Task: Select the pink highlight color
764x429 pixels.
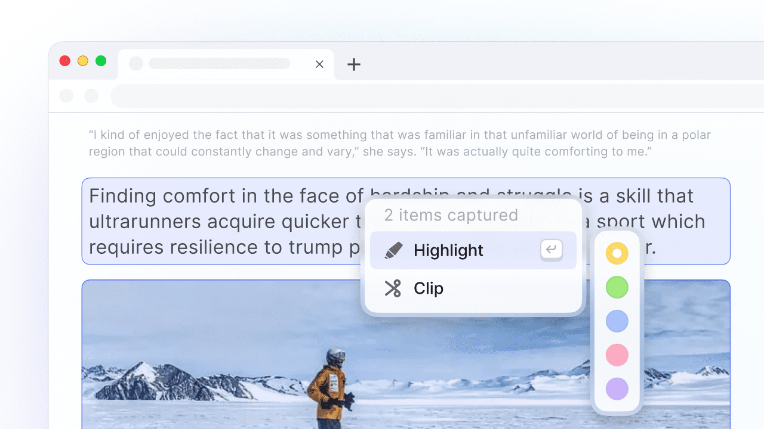Action: point(617,355)
